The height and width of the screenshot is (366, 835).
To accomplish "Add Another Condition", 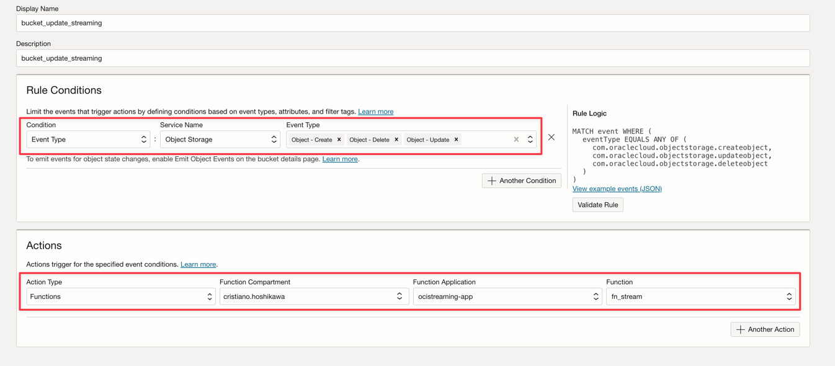I will pos(522,181).
